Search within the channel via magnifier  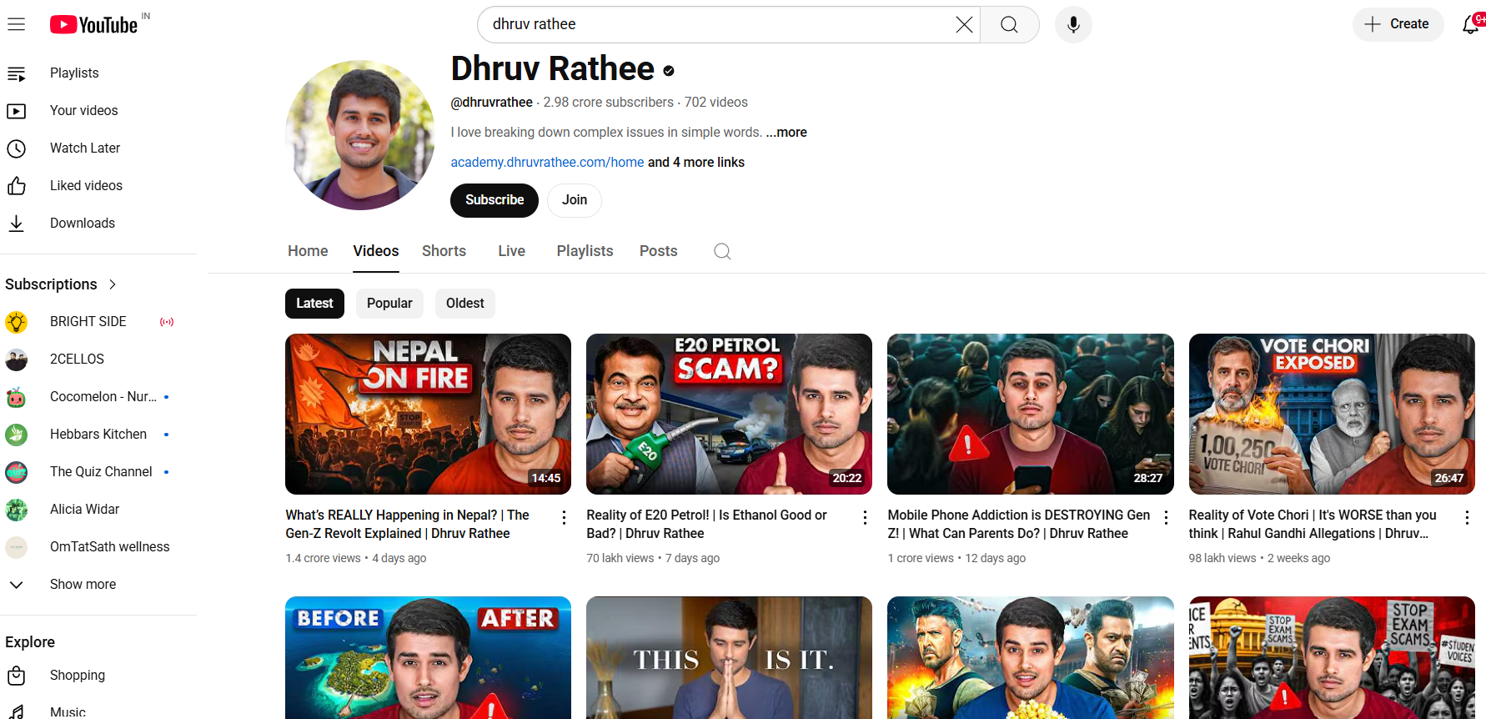[722, 251]
